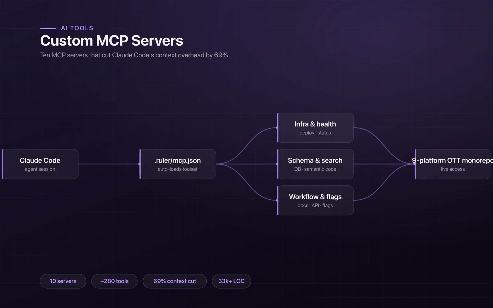The image size is (493, 308).
Task: Select the 9-platform OTT monorepo node
Action: pyautogui.click(x=453, y=164)
